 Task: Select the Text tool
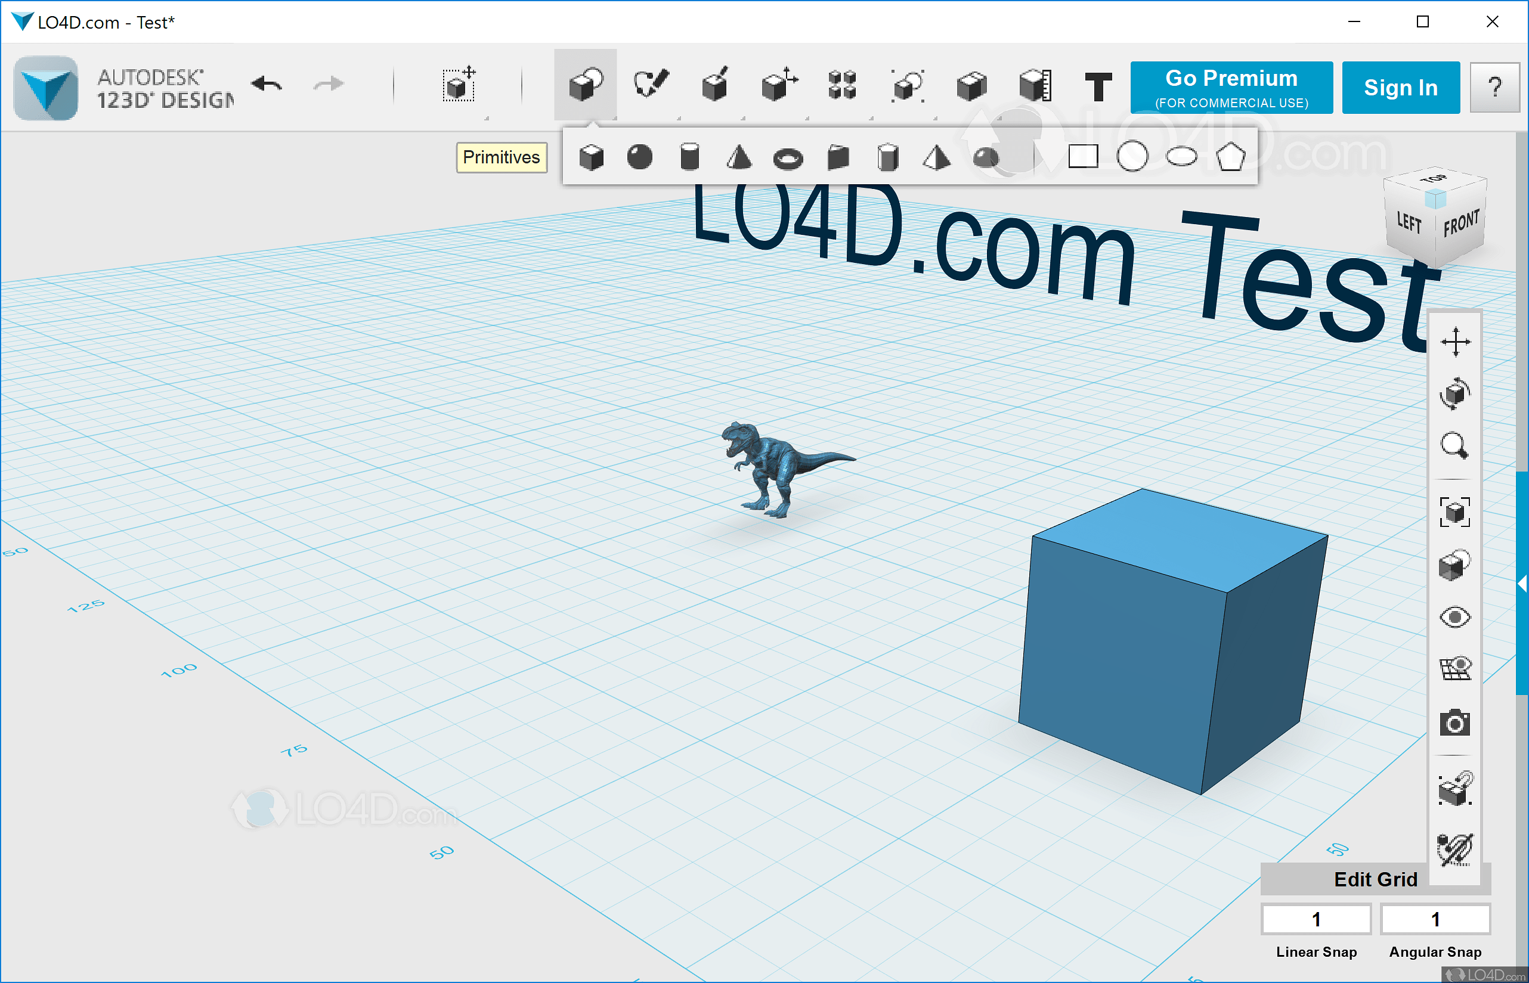click(1098, 86)
